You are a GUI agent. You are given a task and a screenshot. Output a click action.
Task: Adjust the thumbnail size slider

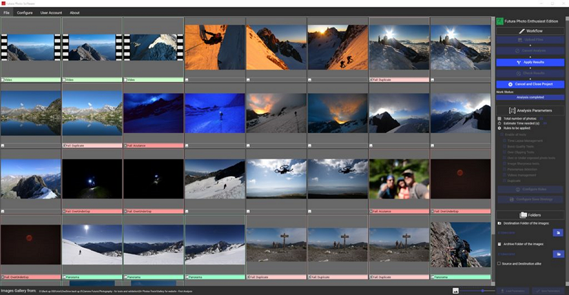(478, 291)
